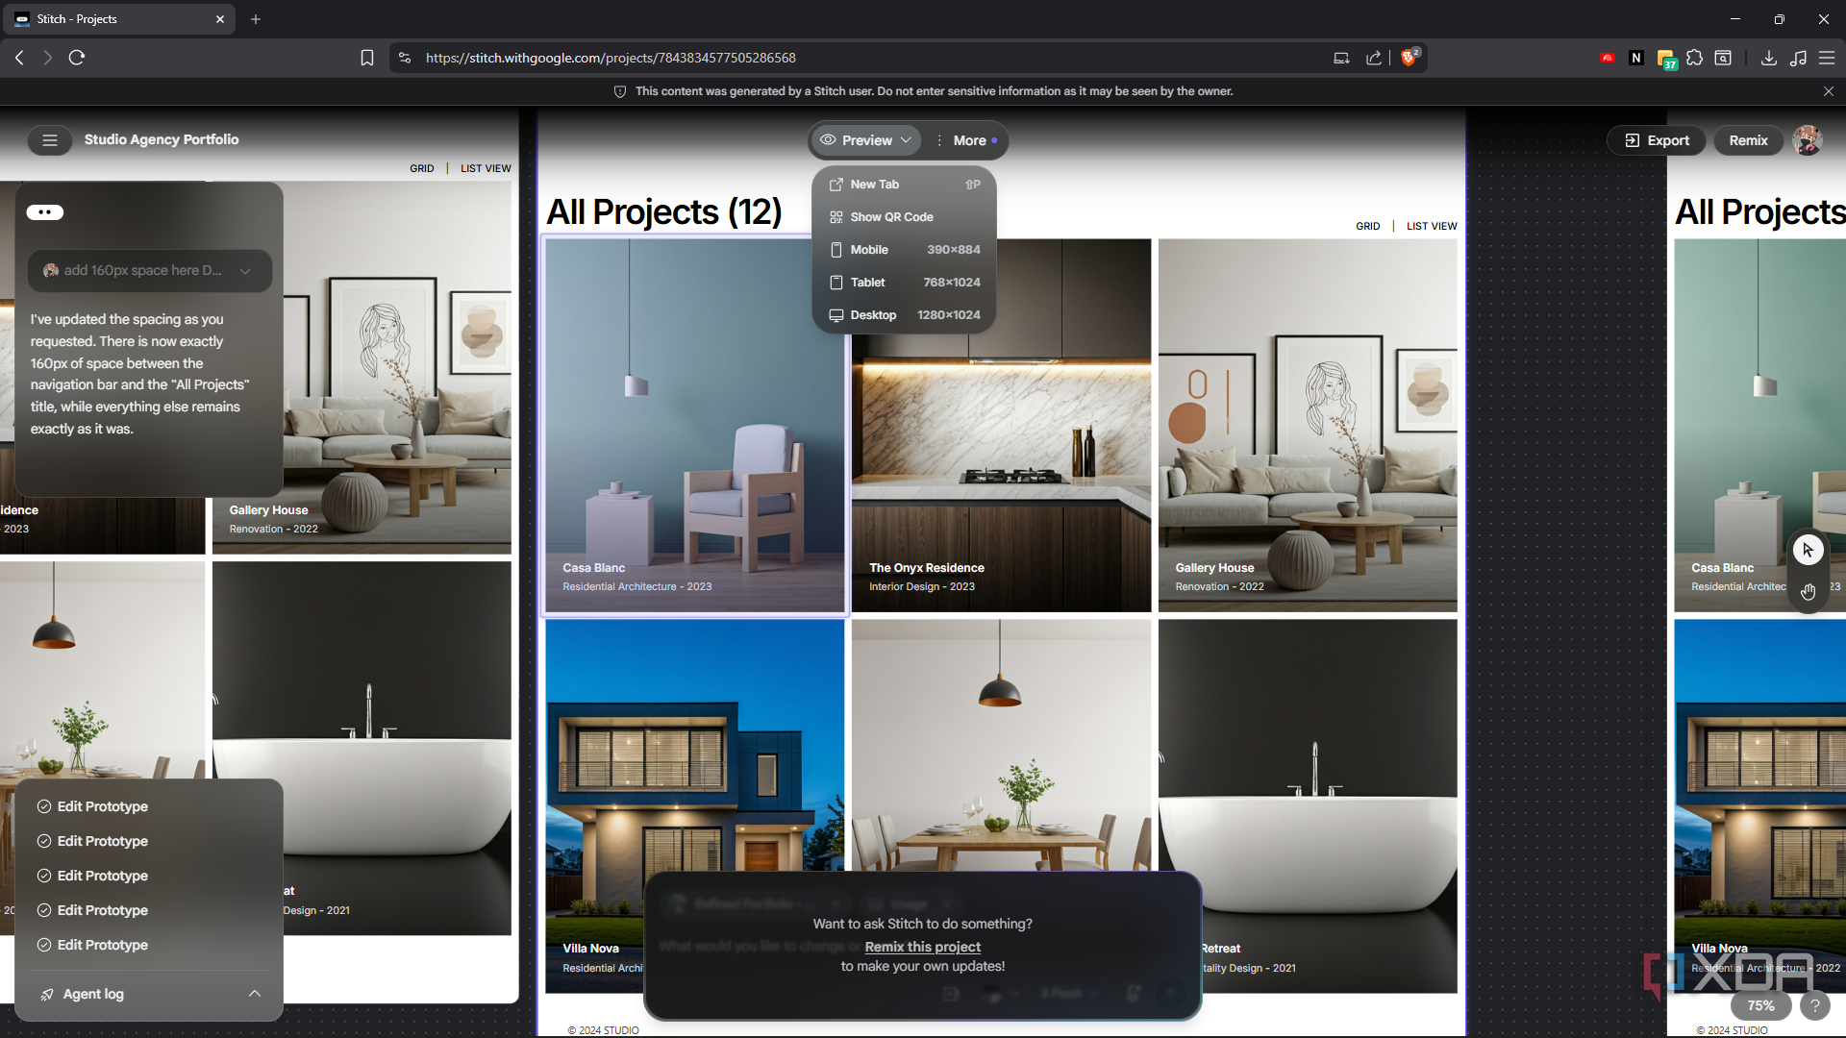Go back to the previous page
This screenshot has height=1038, width=1846.
19,58
